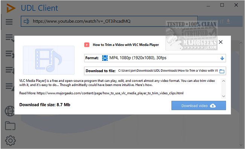Click the browse folder icon for download path
The width and height of the screenshot is (245, 149).
[x=222, y=71]
